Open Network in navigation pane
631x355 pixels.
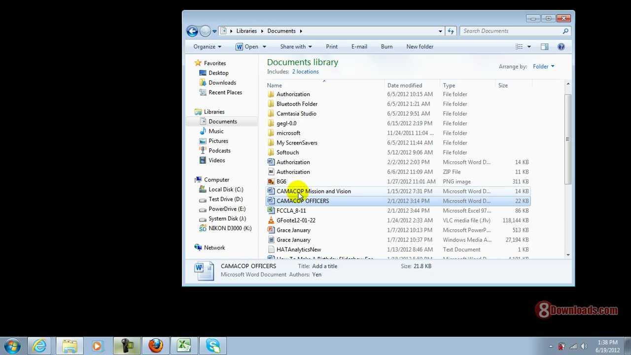click(x=214, y=248)
